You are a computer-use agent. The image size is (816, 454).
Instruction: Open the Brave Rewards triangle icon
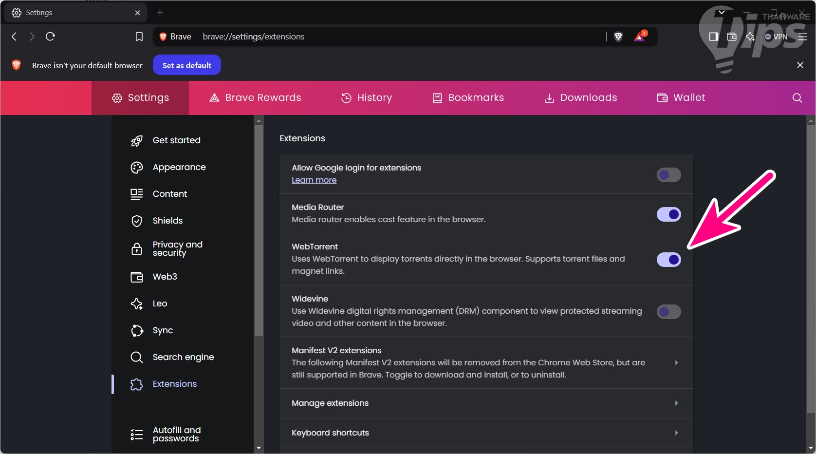click(x=640, y=37)
